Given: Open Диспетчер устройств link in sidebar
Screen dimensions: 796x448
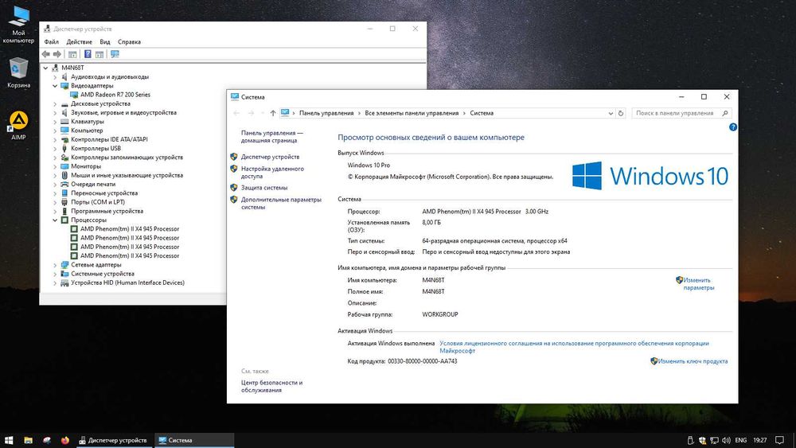Looking at the screenshot, I should coord(270,157).
